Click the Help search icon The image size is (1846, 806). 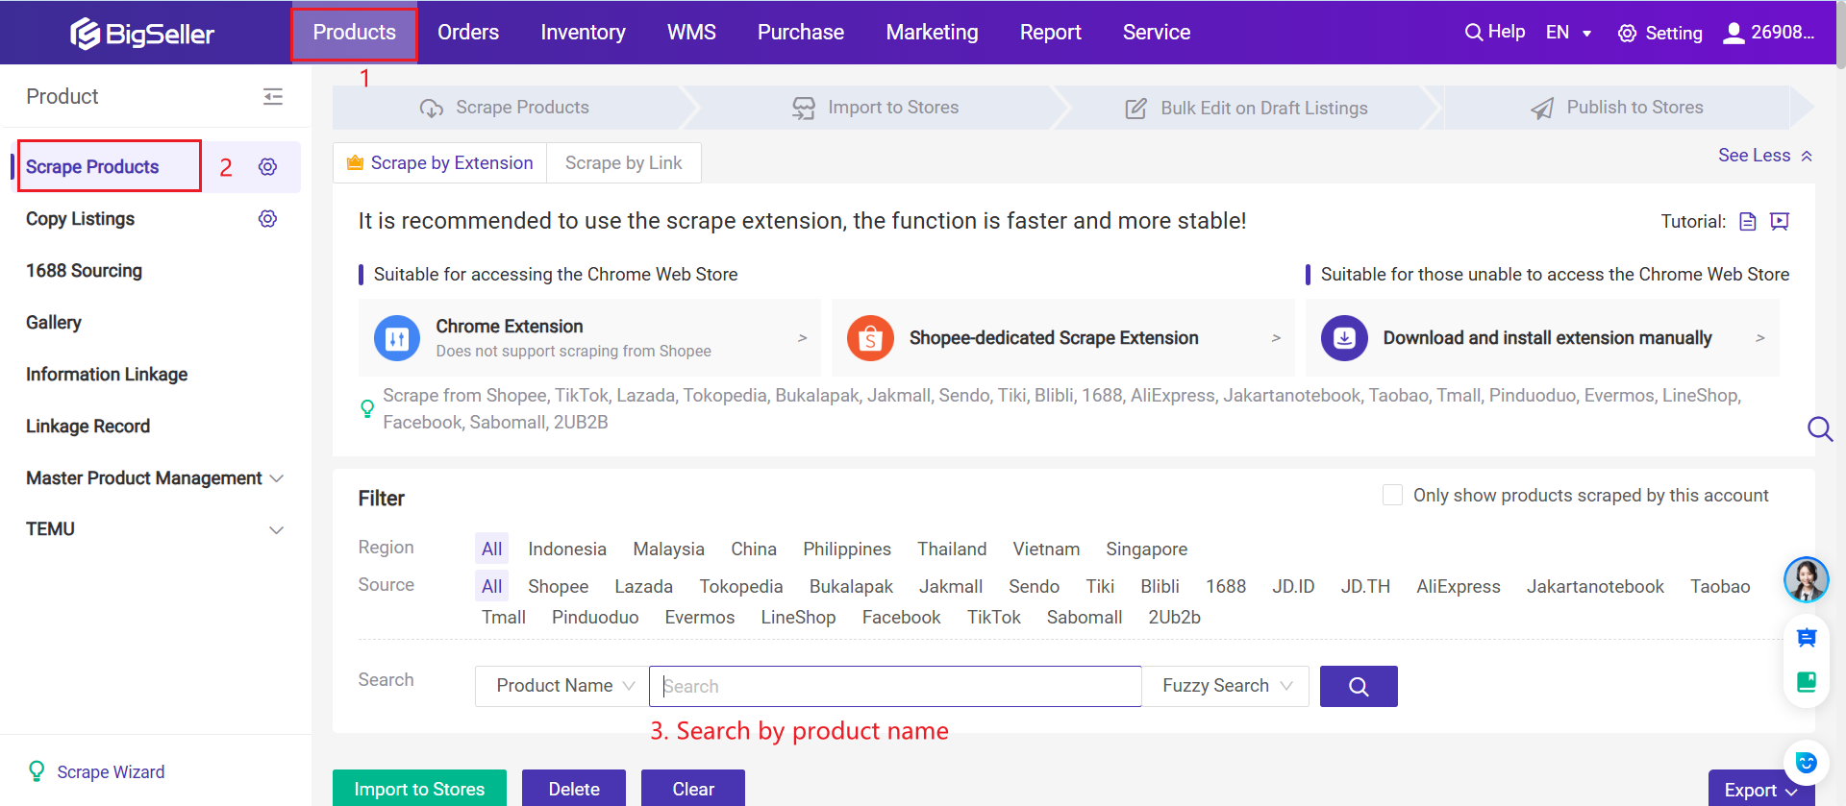tap(1473, 33)
